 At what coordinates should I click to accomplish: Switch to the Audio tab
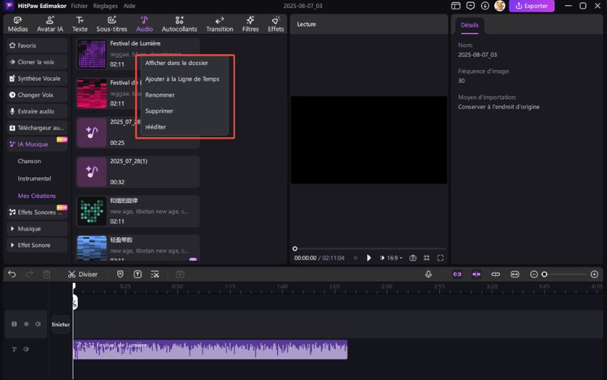click(x=144, y=24)
